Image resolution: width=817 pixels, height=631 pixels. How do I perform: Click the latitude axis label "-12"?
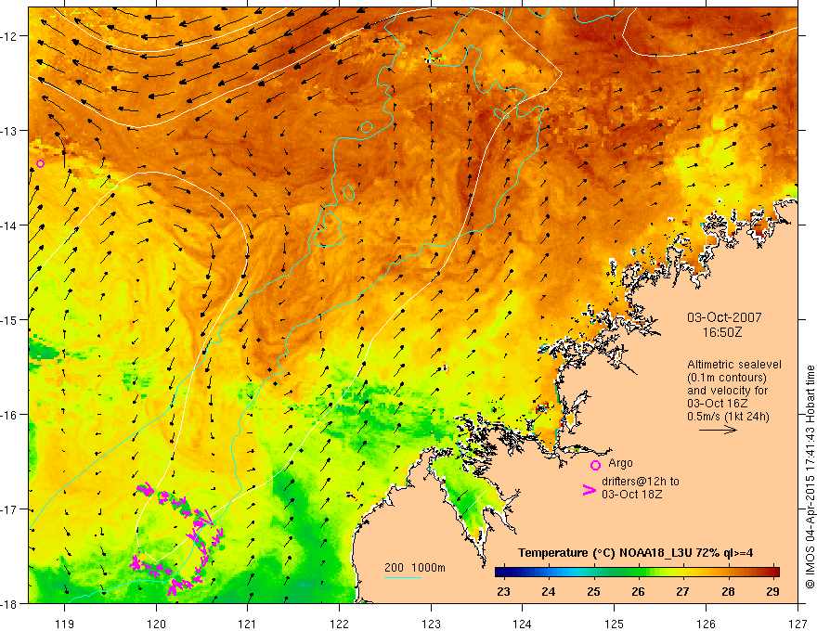point(10,36)
